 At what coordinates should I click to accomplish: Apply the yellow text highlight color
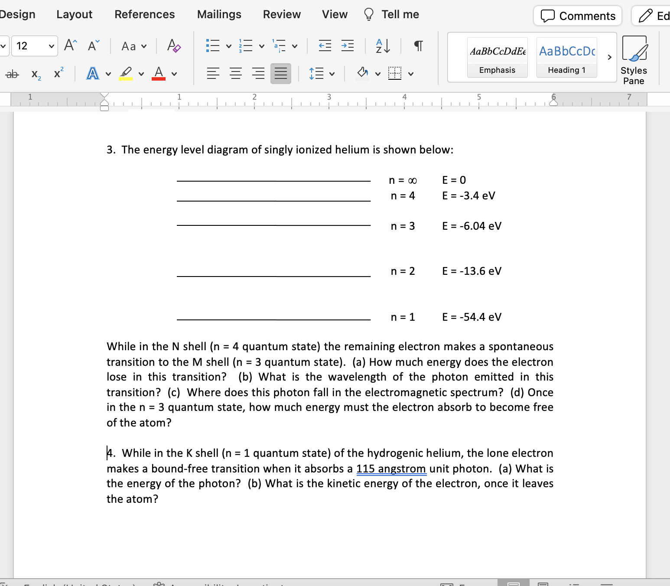[x=126, y=73]
